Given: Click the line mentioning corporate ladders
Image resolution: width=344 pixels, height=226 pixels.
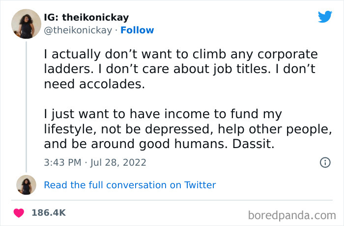Looking at the screenshot, I should click(x=181, y=53).
